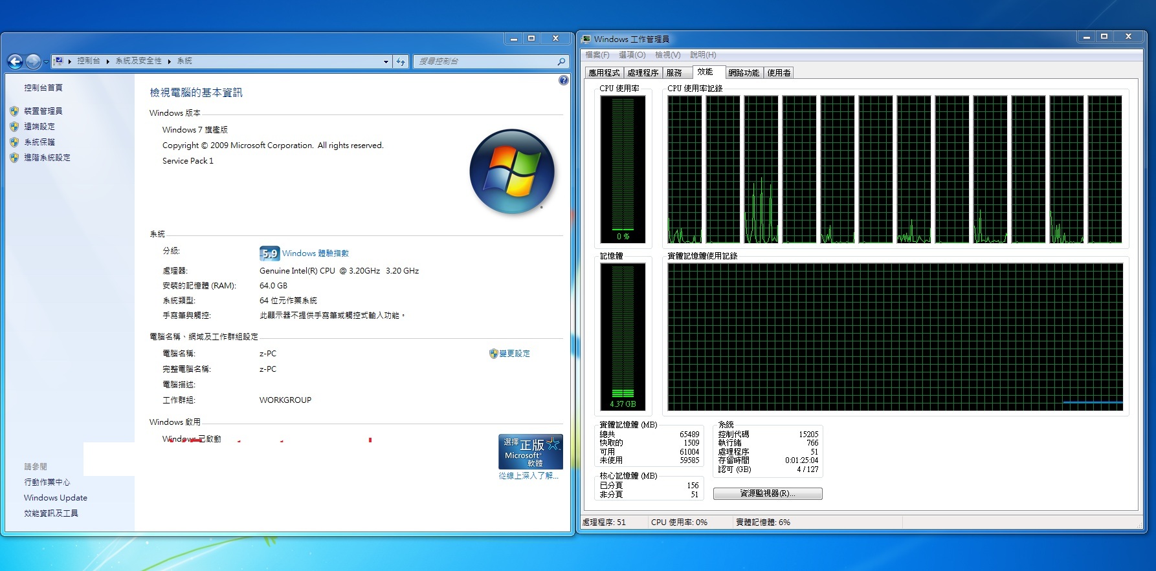Click the shield icon beside 遠端設定
Screen dimensions: 1156x571
tap(14, 127)
